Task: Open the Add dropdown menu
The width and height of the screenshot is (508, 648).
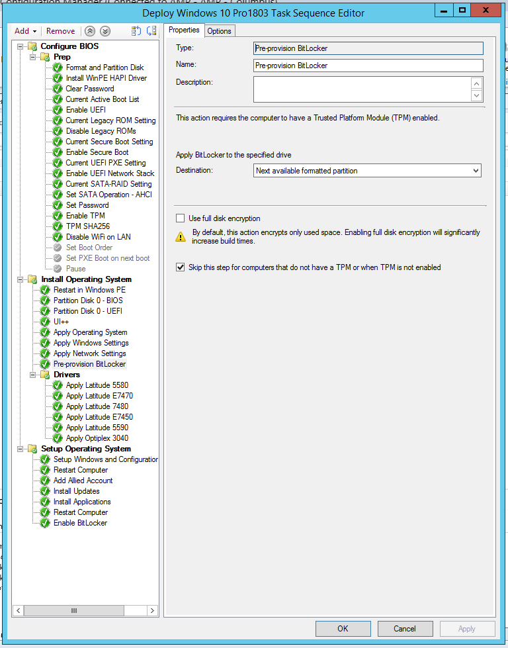Action: (x=26, y=31)
